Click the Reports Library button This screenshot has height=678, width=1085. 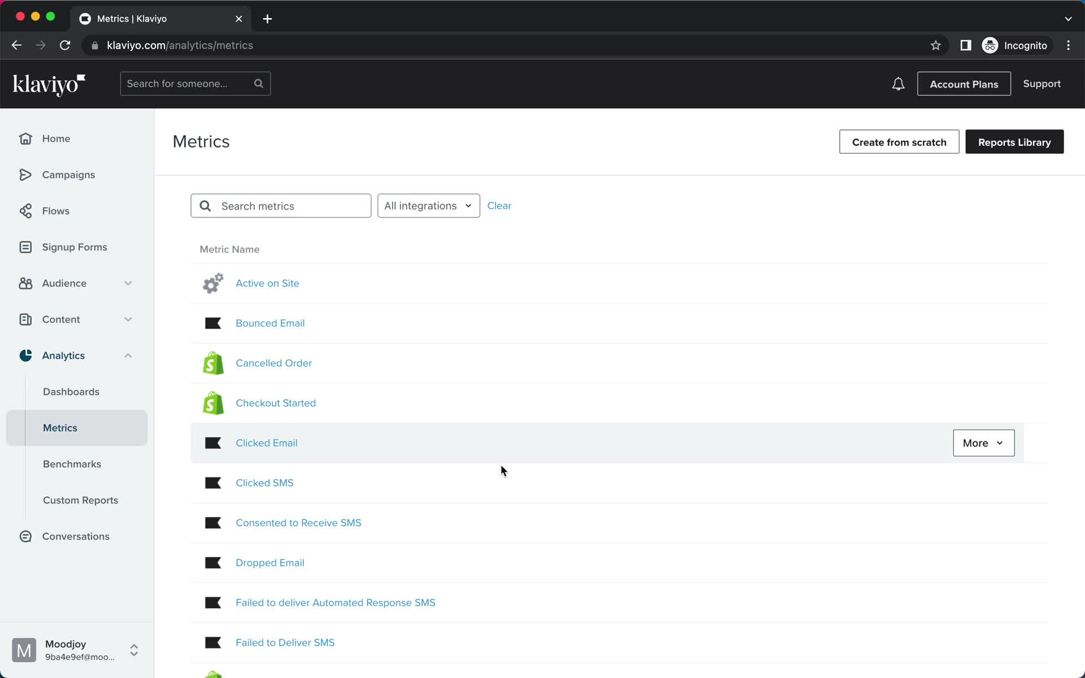1015,141
